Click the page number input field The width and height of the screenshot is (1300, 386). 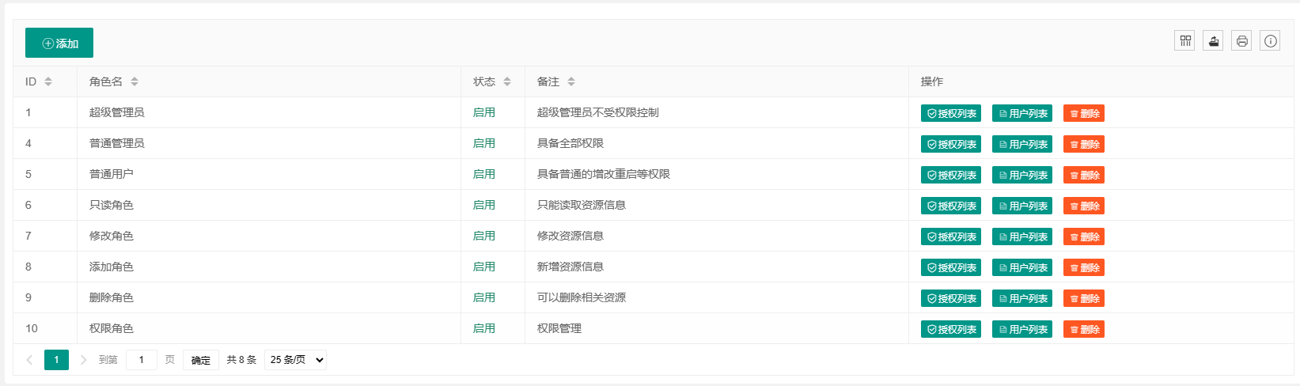[x=142, y=360]
